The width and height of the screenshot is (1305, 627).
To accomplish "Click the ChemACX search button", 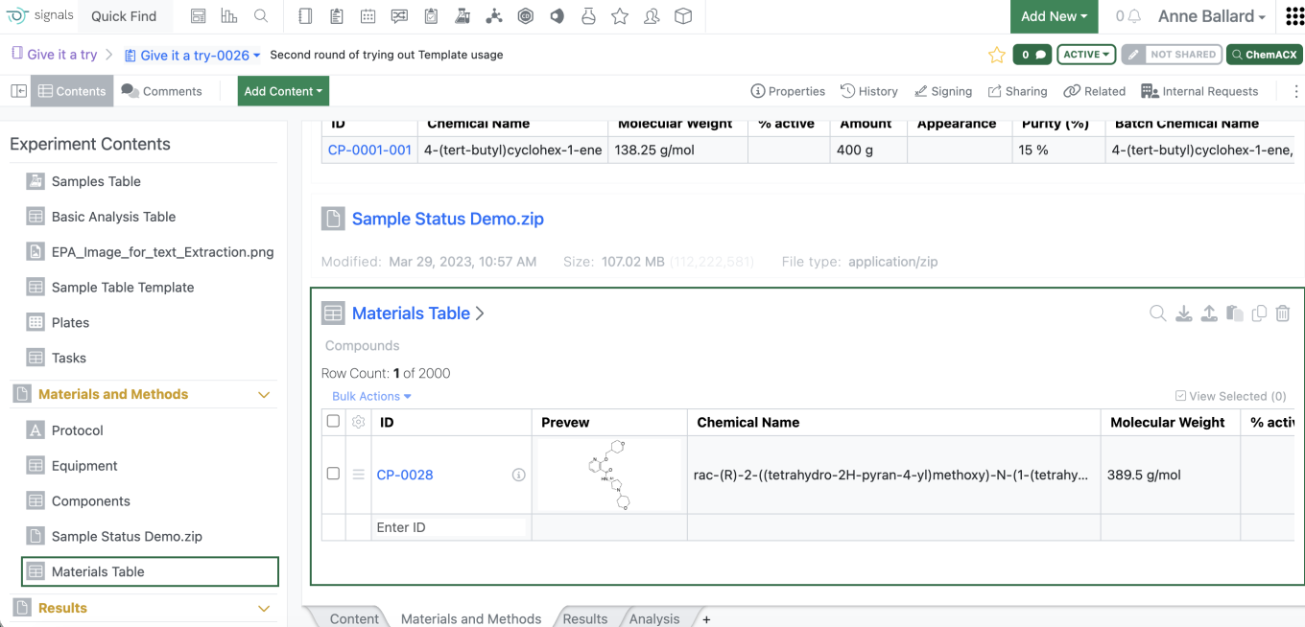I will click(x=1264, y=55).
